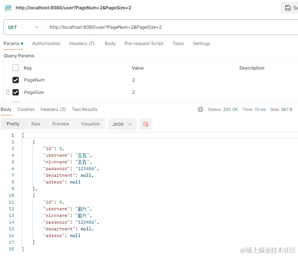
Task: Open the JSON format dropdown
Action: (x=122, y=124)
